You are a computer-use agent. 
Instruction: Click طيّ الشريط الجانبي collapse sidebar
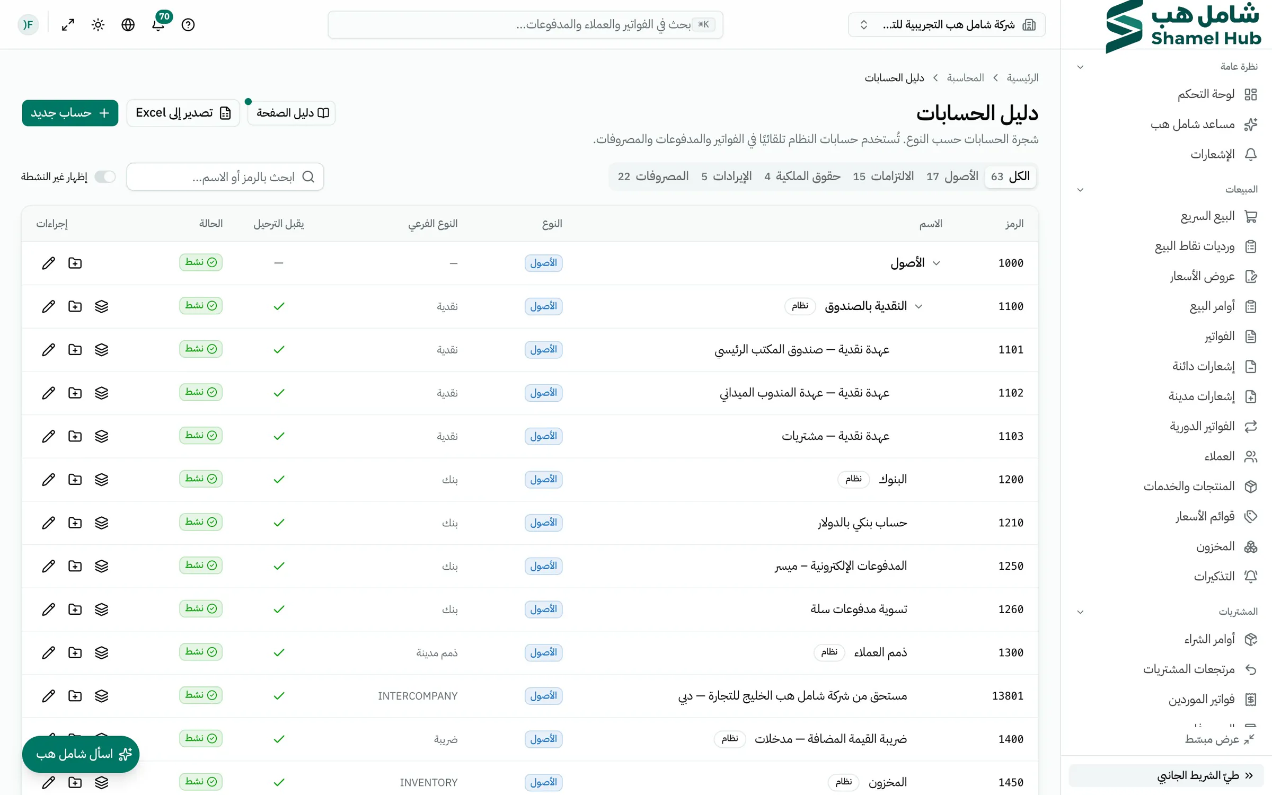(1166, 776)
